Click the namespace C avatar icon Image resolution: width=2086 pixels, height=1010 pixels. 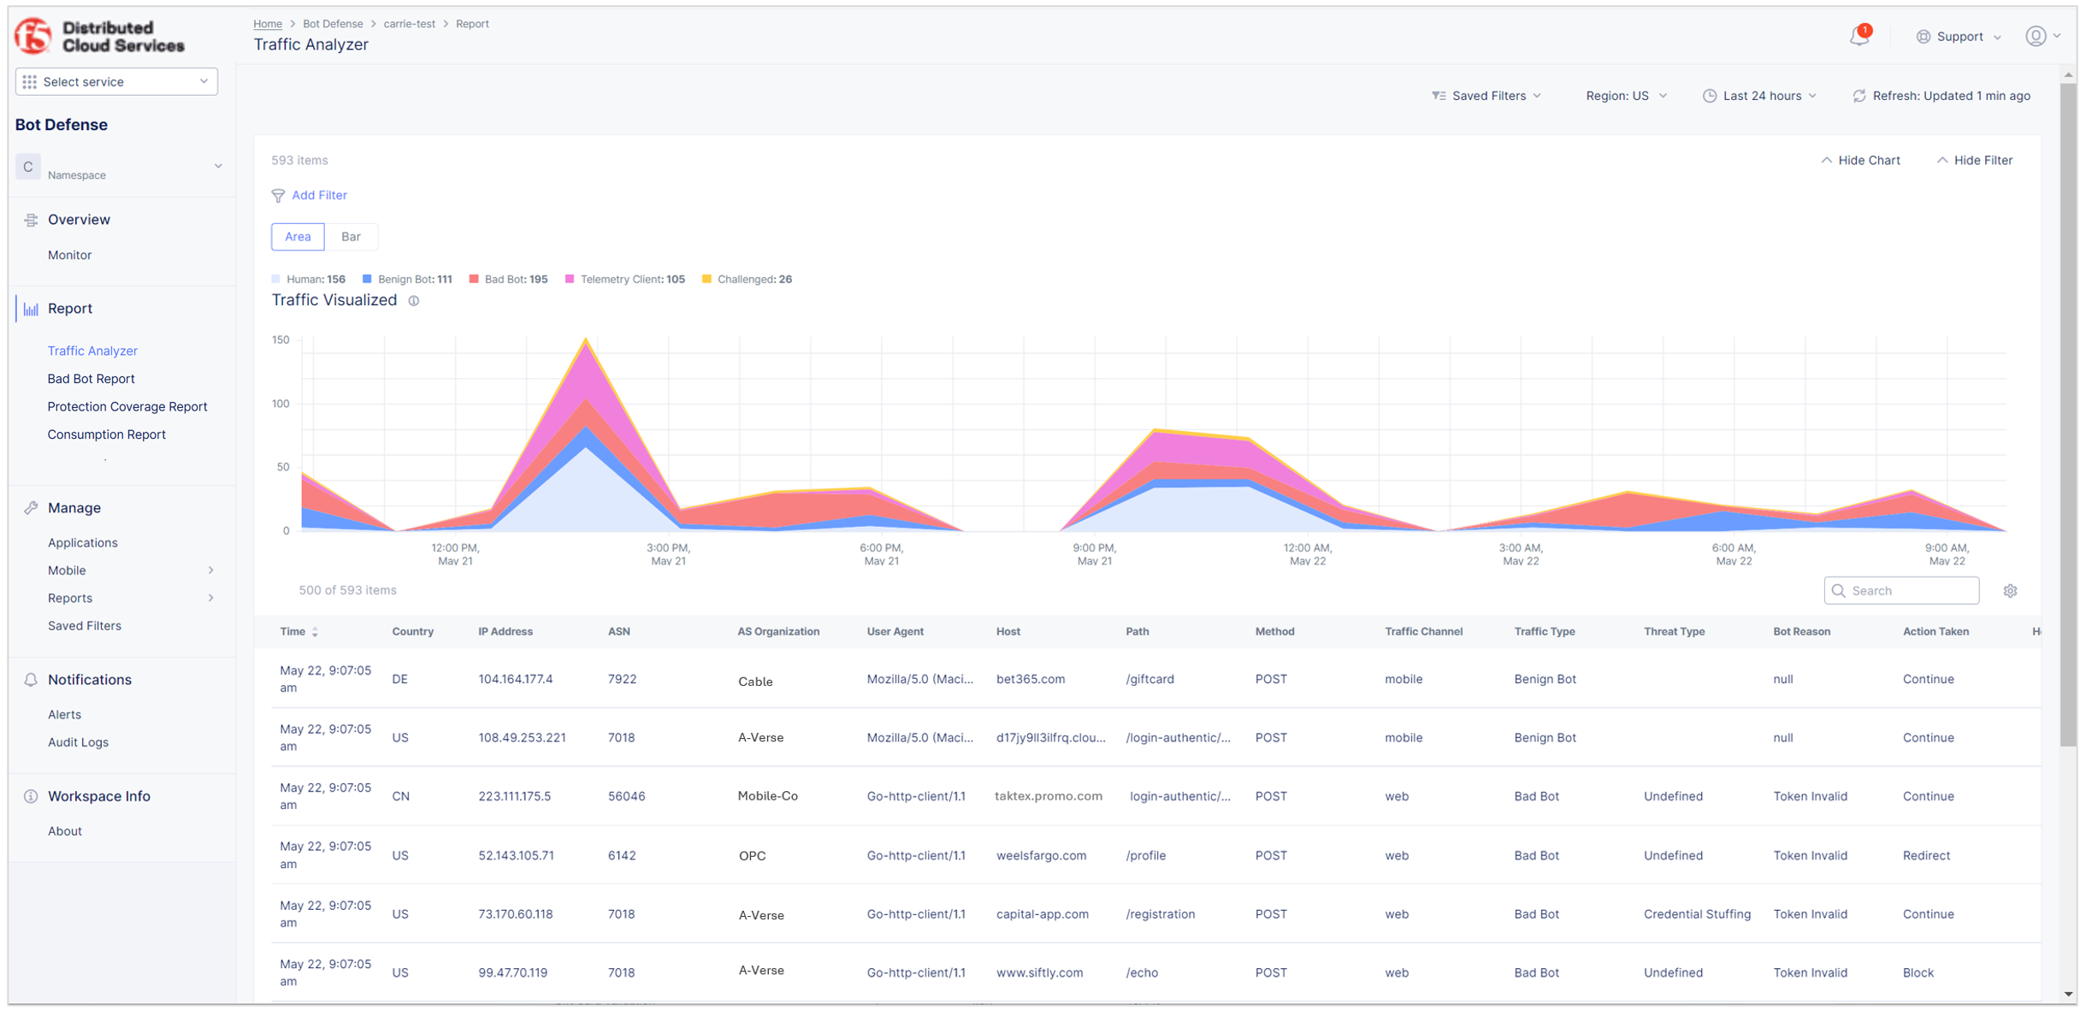(28, 167)
